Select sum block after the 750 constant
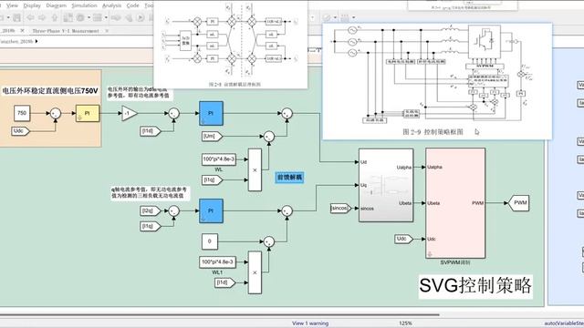Viewport: 584px width, 328px height. 56,113
